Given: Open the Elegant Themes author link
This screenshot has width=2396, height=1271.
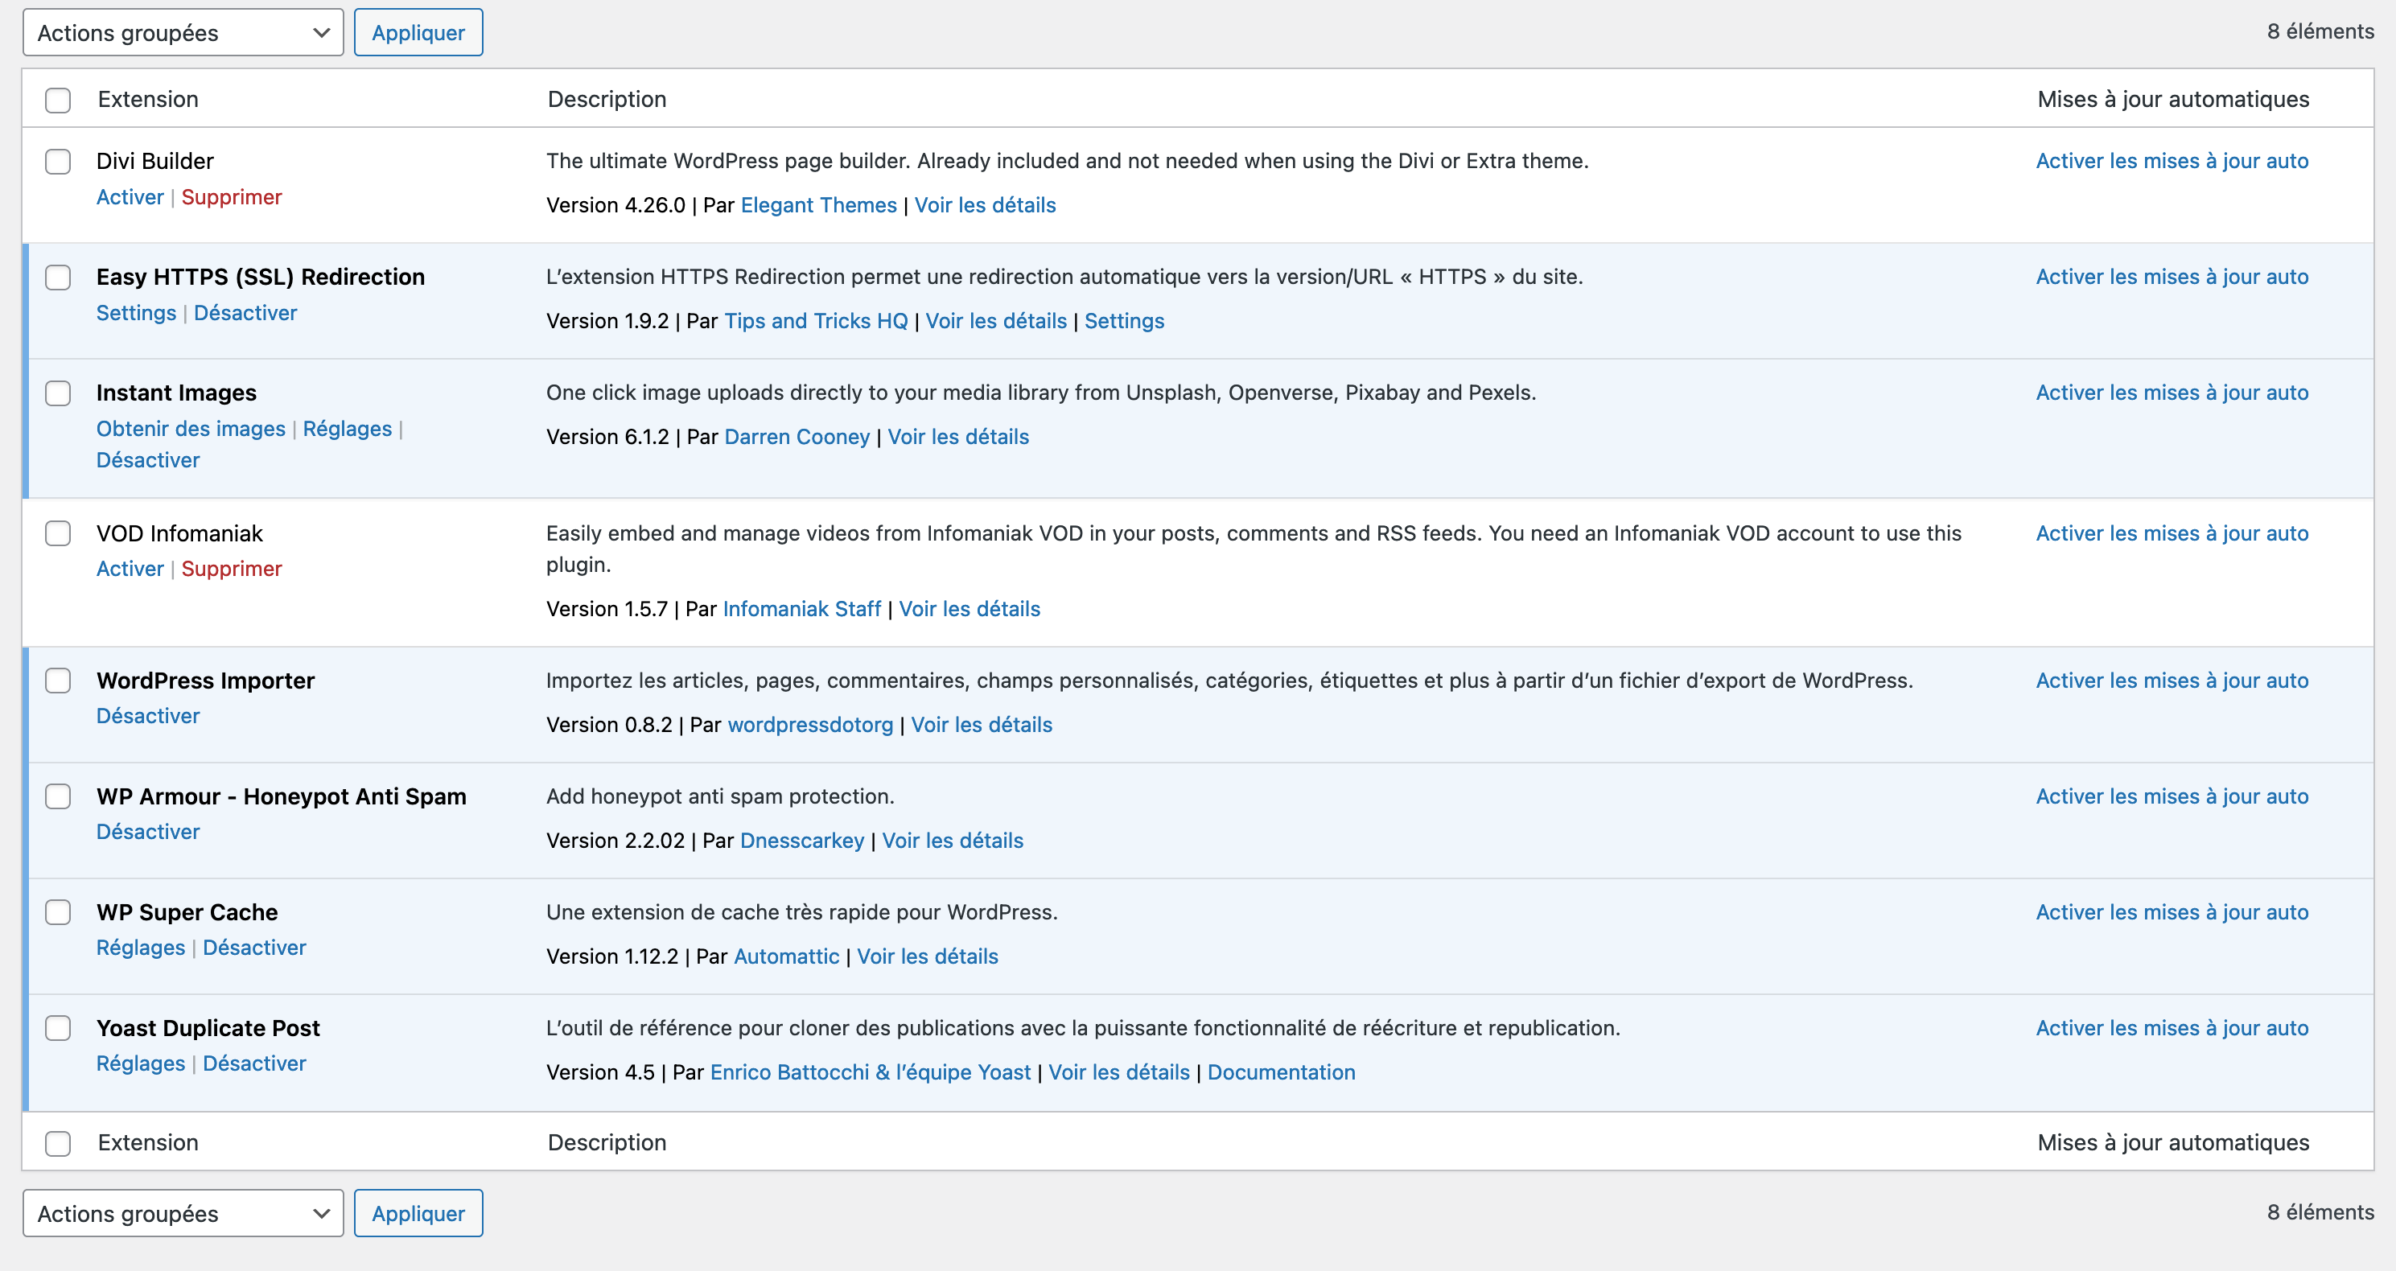Looking at the screenshot, I should [818, 205].
